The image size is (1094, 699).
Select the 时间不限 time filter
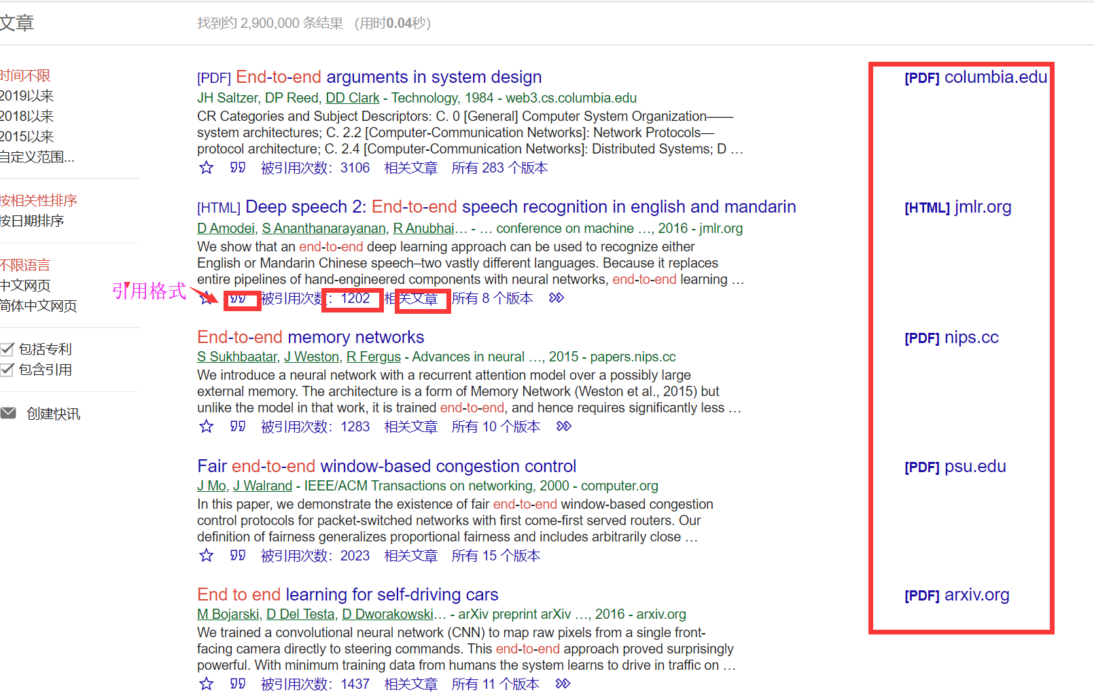click(25, 75)
